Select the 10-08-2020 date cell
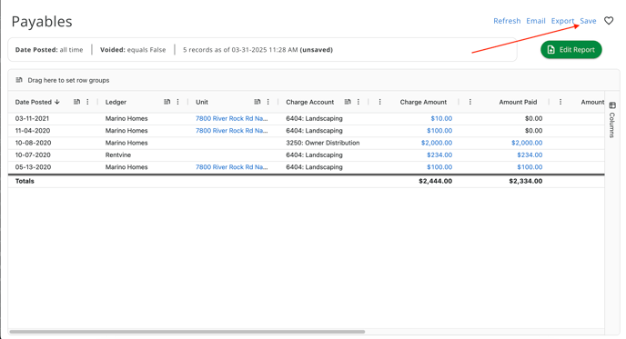The image size is (626, 339). click(x=33, y=143)
